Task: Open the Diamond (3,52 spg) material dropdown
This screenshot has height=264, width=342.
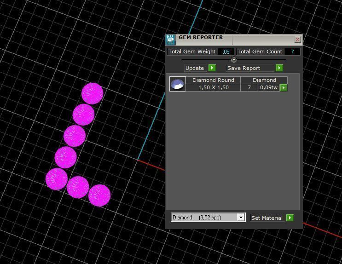Action: click(x=241, y=218)
